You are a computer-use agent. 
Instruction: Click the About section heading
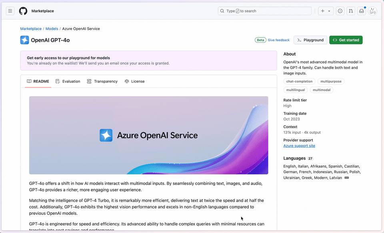[290, 54]
